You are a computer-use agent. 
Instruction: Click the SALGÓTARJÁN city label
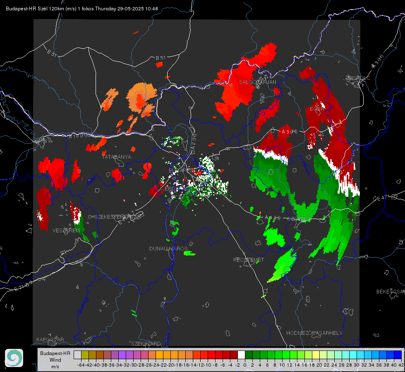(257, 82)
